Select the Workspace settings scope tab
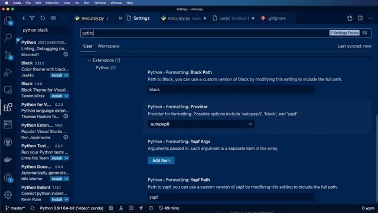The width and height of the screenshot is (378, 213). (x=109, y=46)
